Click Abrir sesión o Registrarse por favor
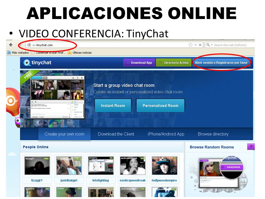The image size is (265, 199). (221, 63)
